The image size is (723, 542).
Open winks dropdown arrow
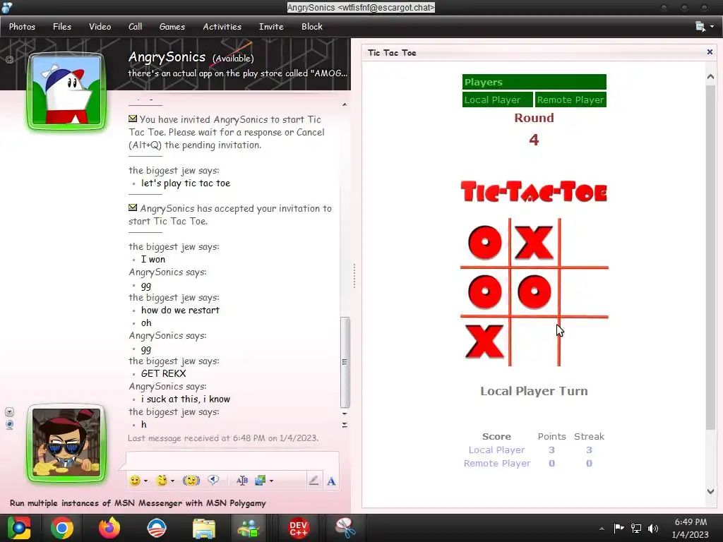[x=172, y=481]
